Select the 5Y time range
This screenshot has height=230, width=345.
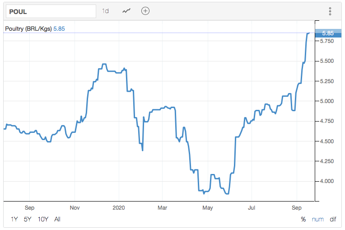point(28,219)
